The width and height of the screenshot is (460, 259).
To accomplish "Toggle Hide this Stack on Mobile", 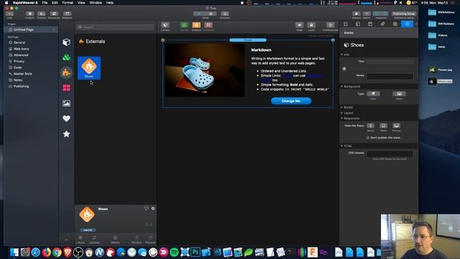I will pos(371,126).
